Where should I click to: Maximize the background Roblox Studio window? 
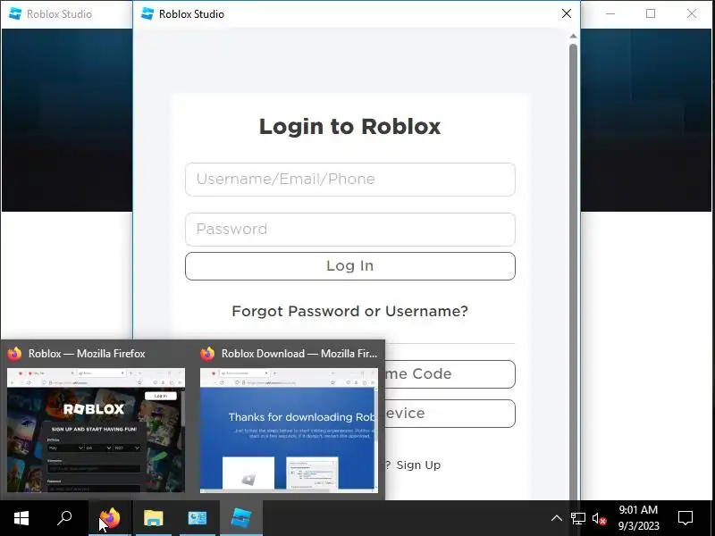[x=651, y=13]
